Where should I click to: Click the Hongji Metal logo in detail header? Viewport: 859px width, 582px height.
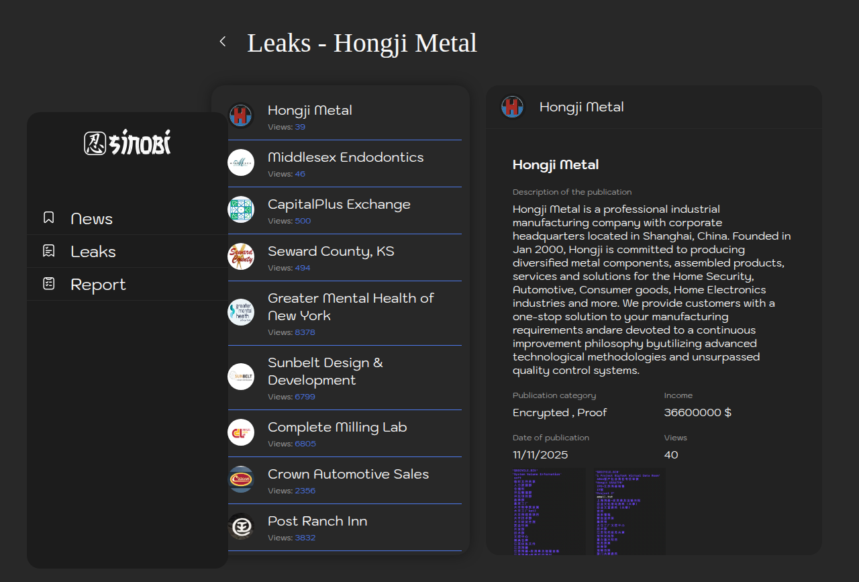tap(512, 107)
